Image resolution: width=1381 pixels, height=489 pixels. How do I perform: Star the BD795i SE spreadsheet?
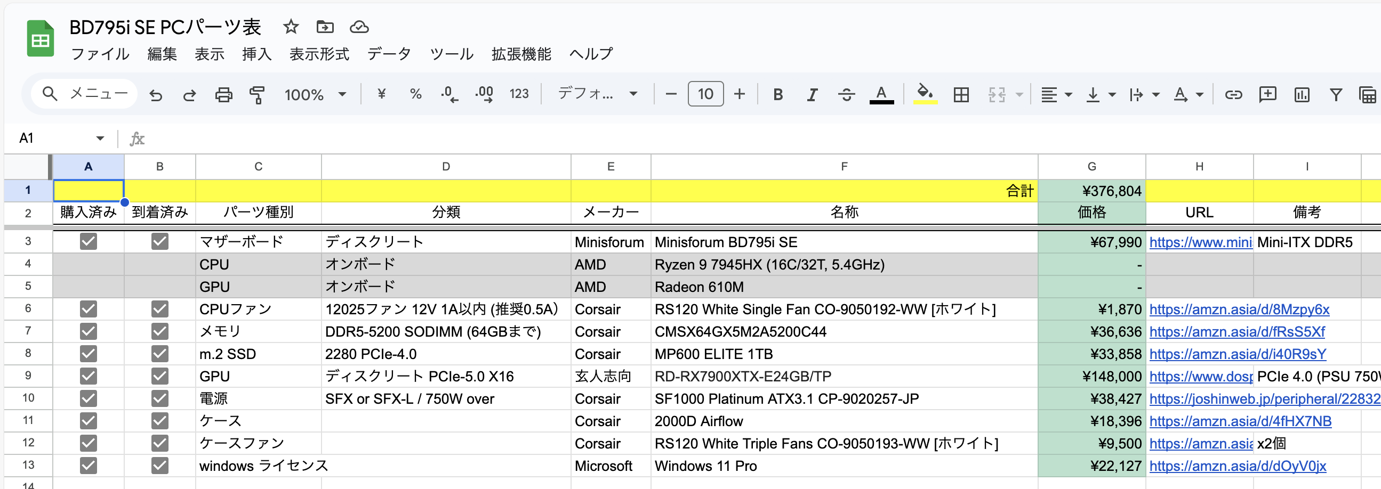point(291,27)
